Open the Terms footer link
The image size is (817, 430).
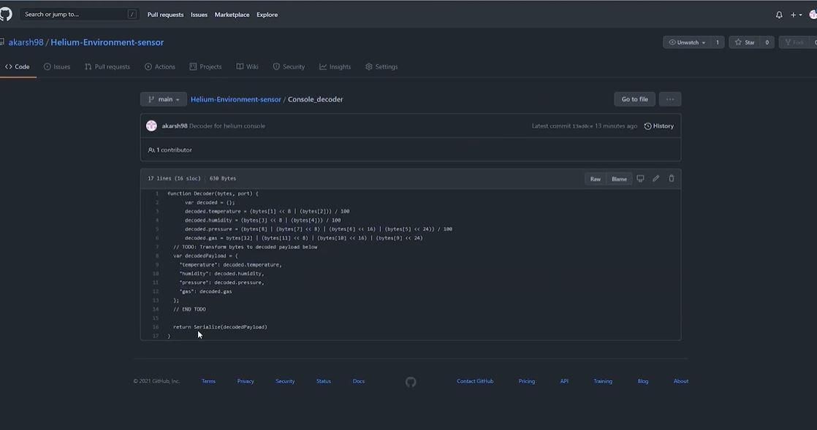(208, 381)
